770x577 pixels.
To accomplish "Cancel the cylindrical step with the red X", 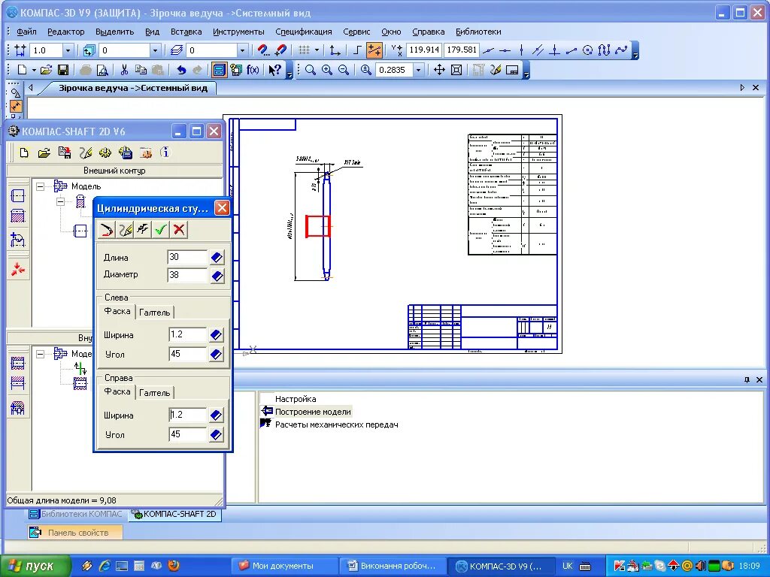I will click(179, 230).
